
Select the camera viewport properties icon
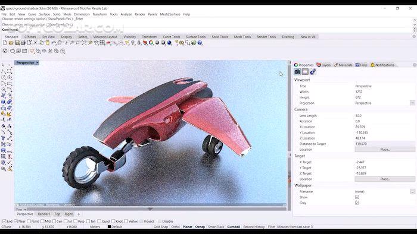coord(297,71)
